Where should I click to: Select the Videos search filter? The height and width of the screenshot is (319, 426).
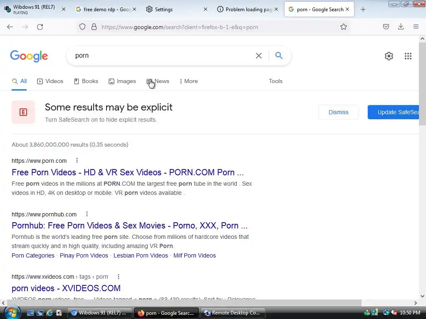tap(50, 81)
